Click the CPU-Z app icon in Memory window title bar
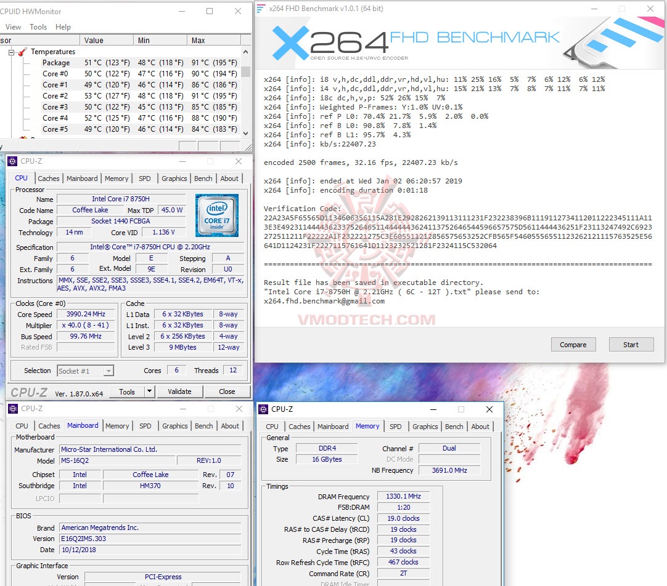 (x=263, y=409)
